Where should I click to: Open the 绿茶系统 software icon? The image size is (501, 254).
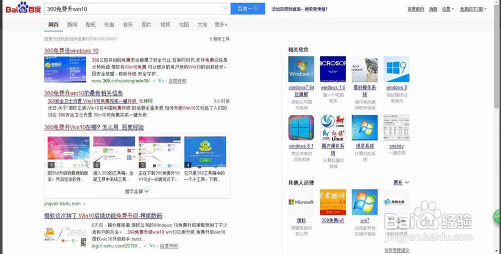(x=365, y=128)
